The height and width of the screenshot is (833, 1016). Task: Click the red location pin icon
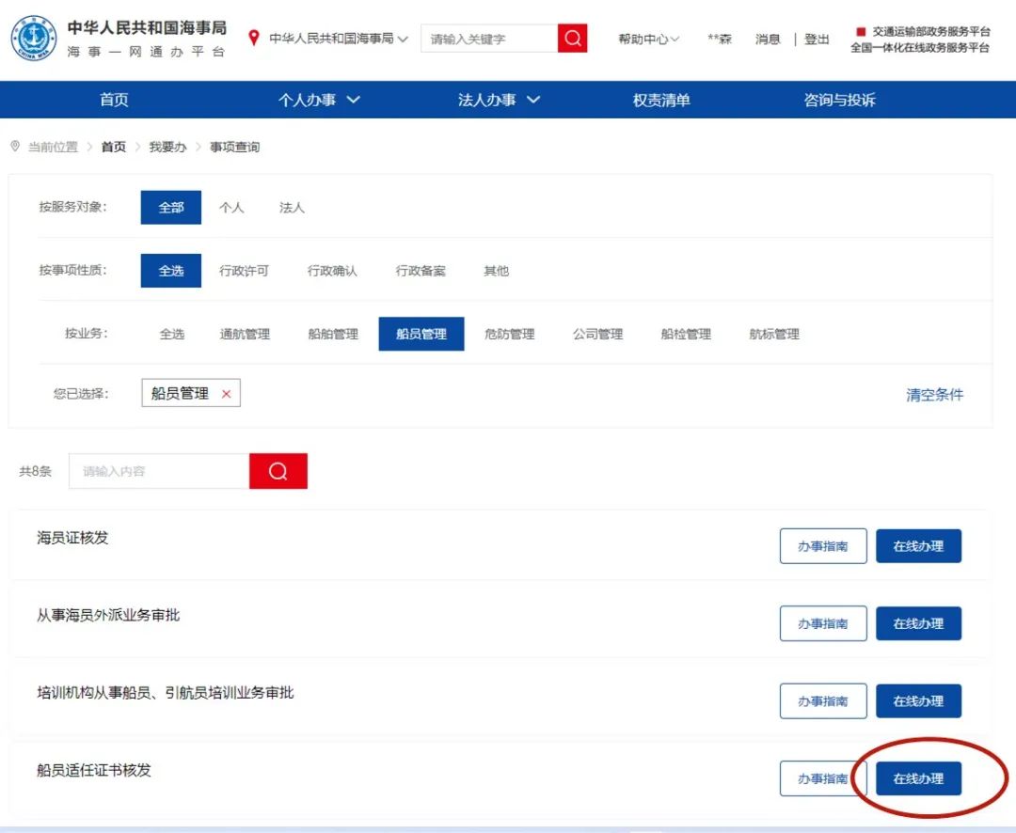(x=254, y=39)
